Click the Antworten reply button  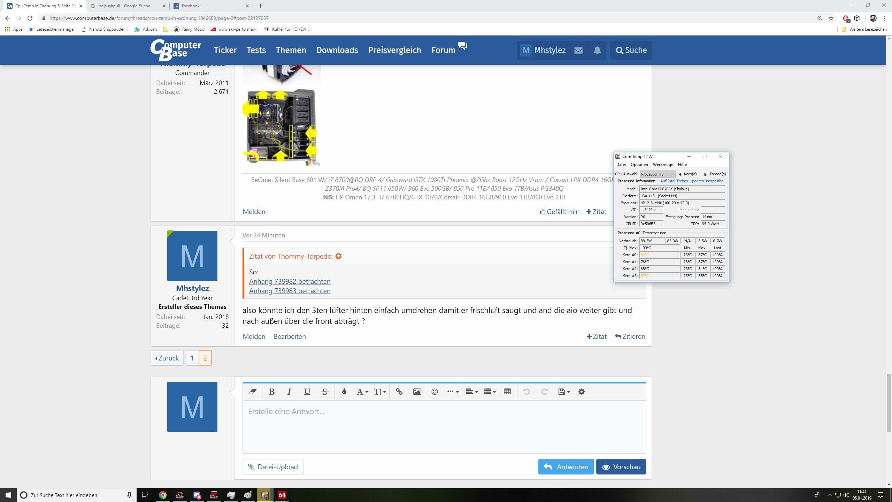566,467
